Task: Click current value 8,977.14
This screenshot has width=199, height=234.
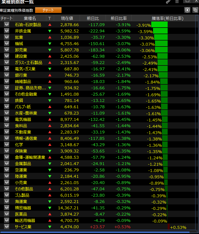Action: 70,119
